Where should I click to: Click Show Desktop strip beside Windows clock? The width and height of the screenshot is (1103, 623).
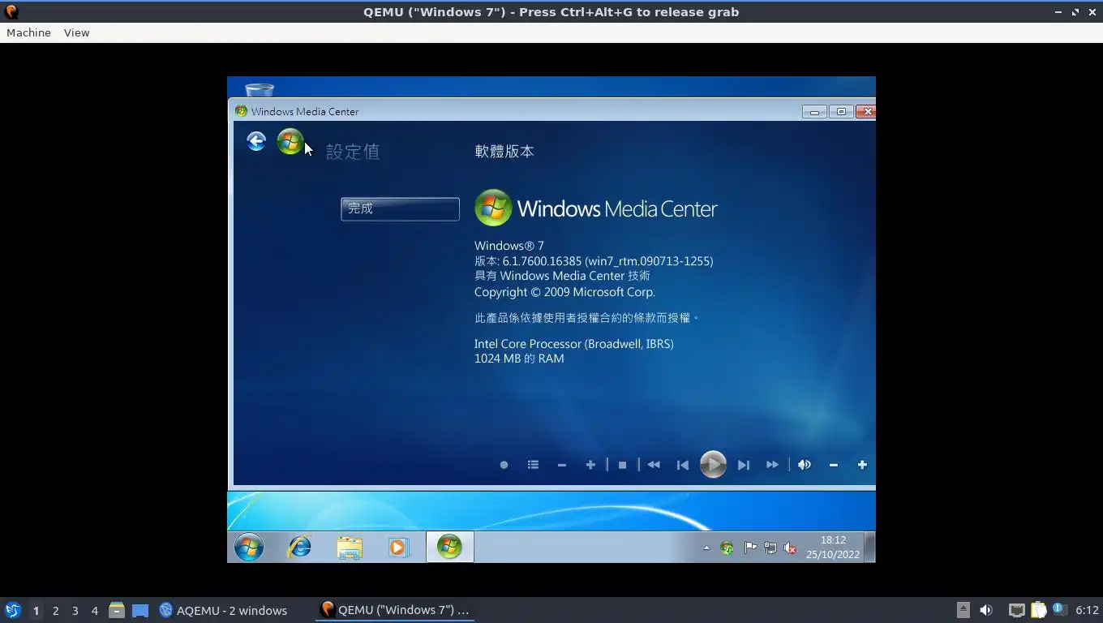870,548
